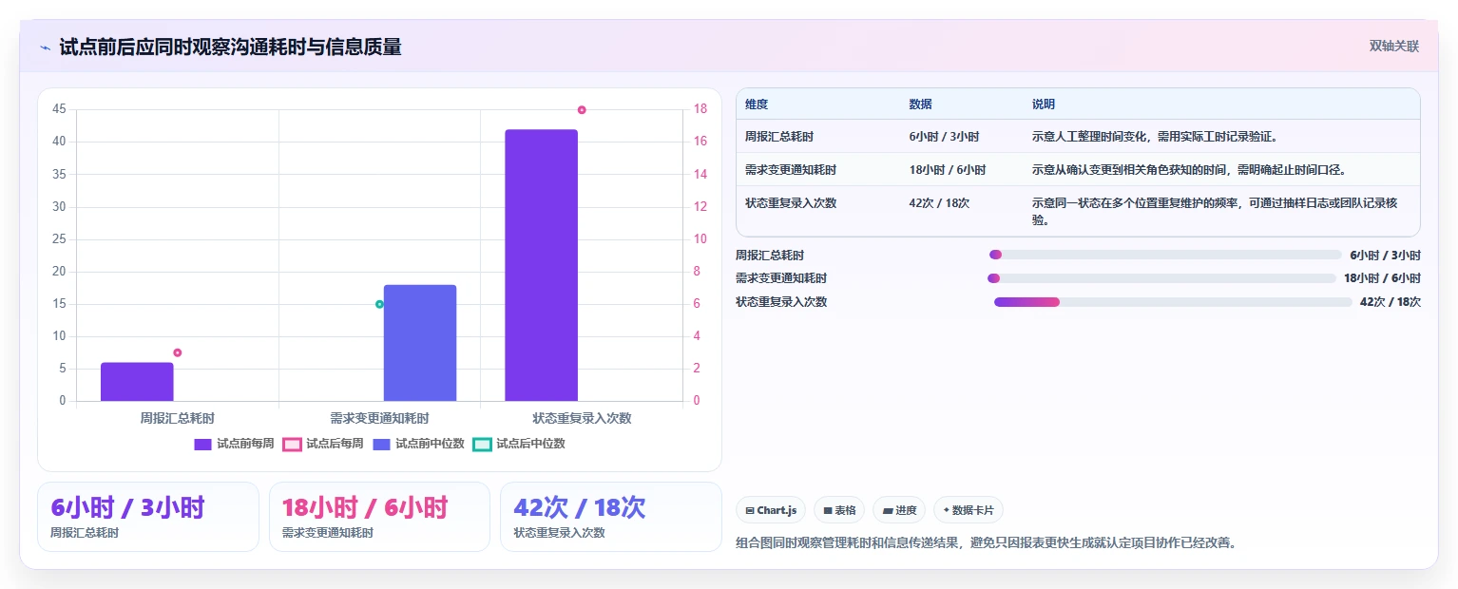Click the 状态重复录入次数 progress bar
1458x589 pixels.
[x=1173, y=302]
